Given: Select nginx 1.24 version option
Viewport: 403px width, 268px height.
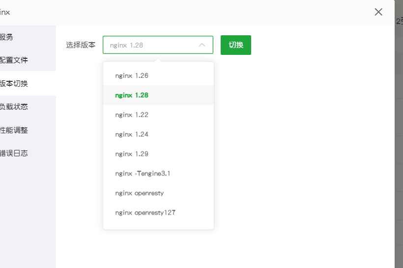Looking at the screenshot, I should (158, 134).
